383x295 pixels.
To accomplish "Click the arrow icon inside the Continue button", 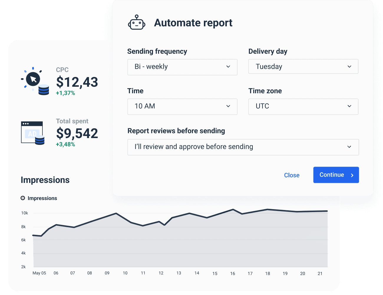I will pyautogui.click(x=352, y=175).
